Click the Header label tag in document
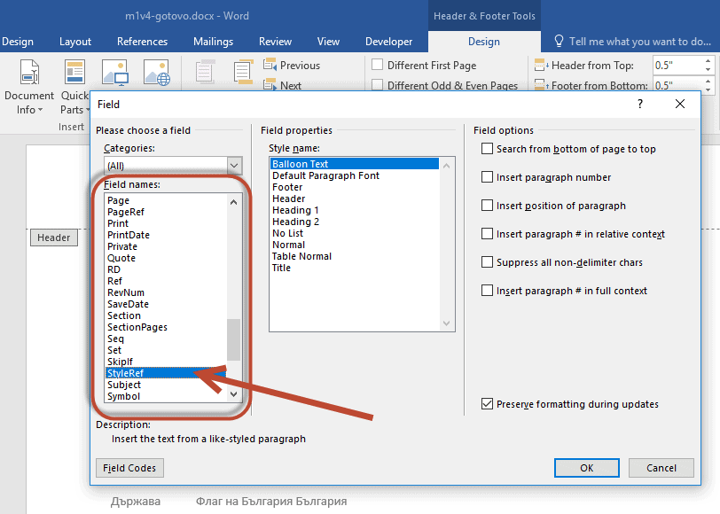This screenshot has height=514, width=720. [x=54, y=238]
